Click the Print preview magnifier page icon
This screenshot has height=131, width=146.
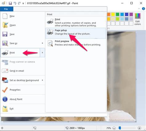click(x=50, y=43)
